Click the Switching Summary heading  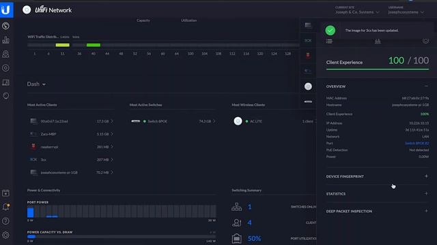point(246,191)
